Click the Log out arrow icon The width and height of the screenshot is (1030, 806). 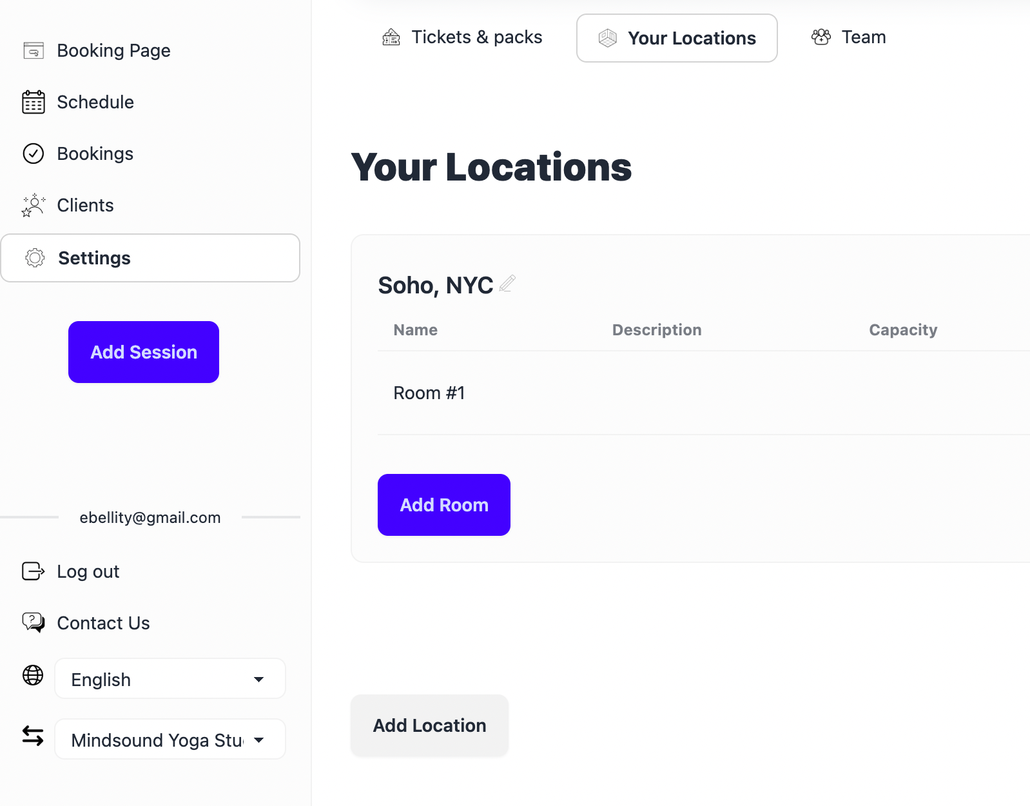[34, 571]
